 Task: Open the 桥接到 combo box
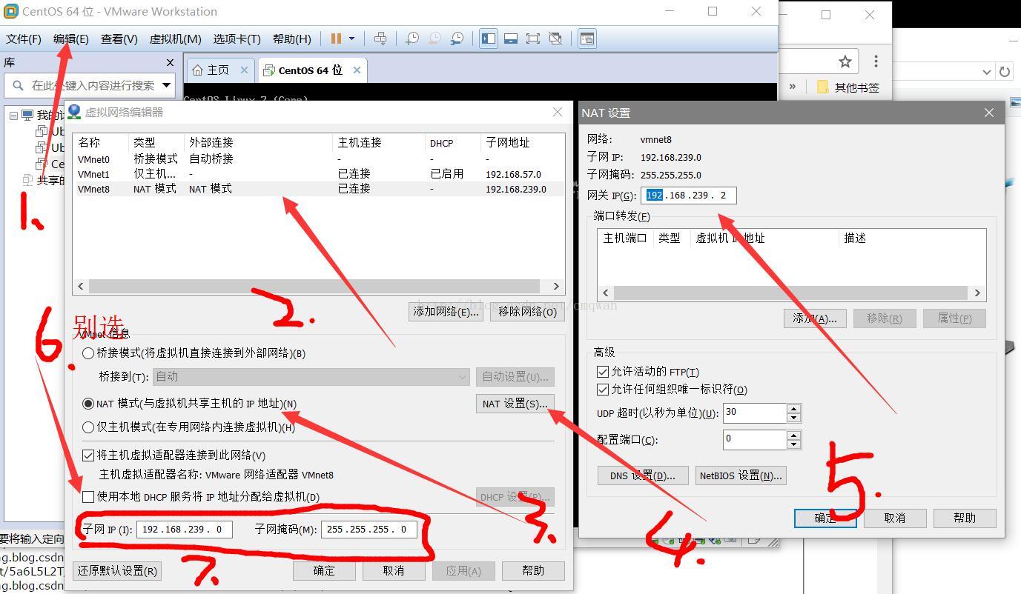point(311,376)
